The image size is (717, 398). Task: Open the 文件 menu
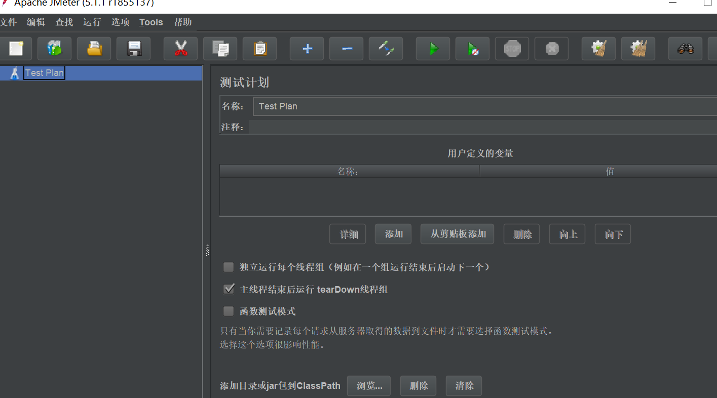click(8, 22)
